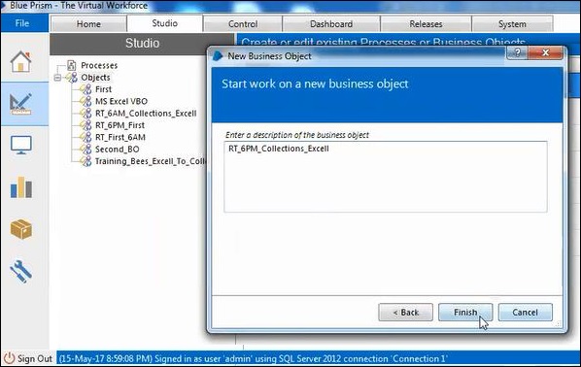The image size is (581, 367).
Task: Select the MS Excel VBO object
Action: click(121, 101)
